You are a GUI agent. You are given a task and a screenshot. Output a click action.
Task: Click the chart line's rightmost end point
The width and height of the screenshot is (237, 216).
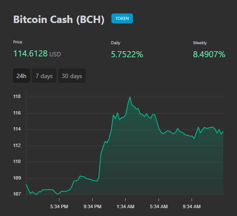coord(223,131)
